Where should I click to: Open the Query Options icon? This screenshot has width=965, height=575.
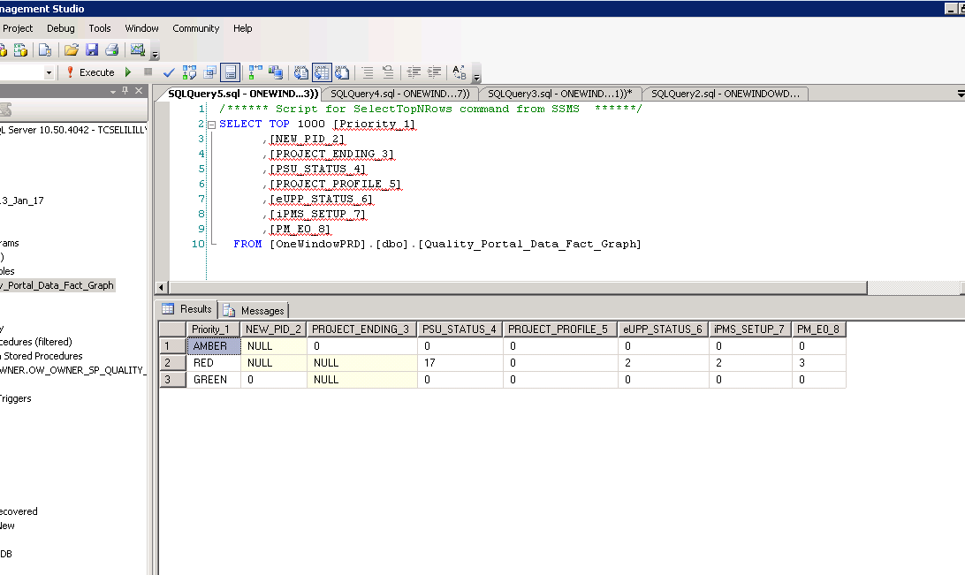(x=209, y=72)
